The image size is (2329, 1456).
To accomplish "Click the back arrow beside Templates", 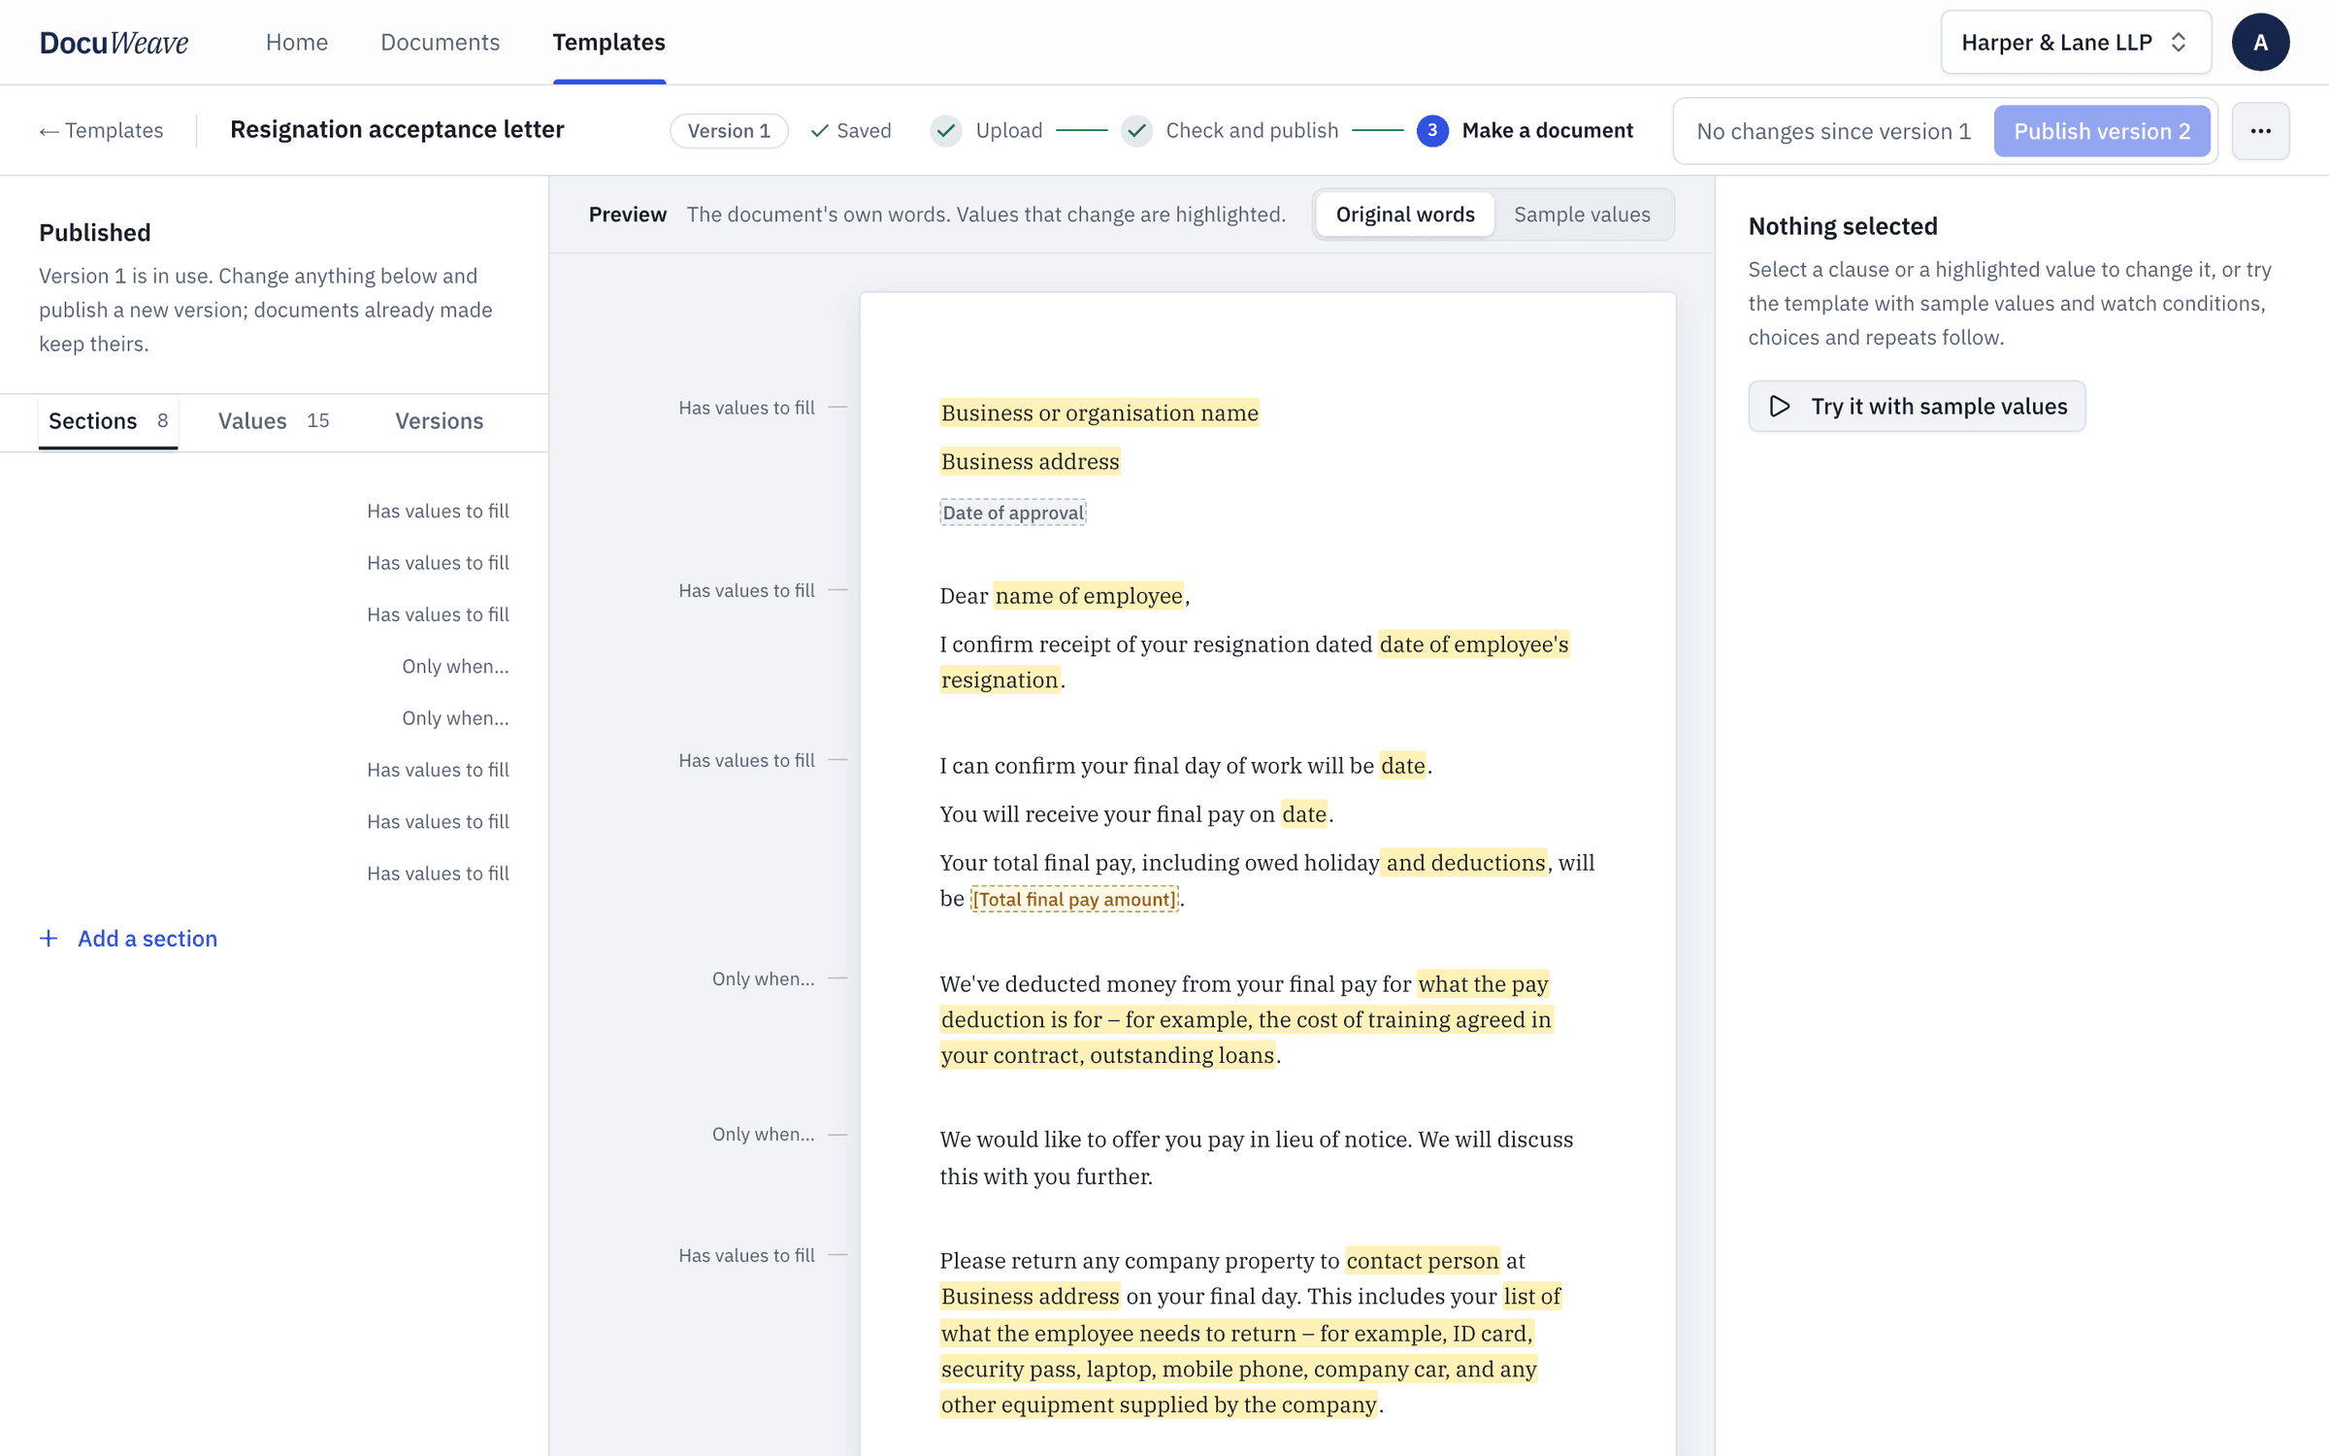I will click(49, 131).
